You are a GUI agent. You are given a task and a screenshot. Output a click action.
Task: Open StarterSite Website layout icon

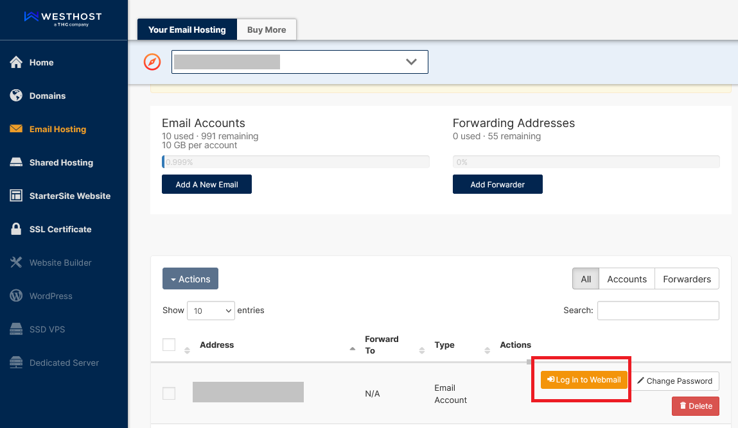[x=17, y=196]
